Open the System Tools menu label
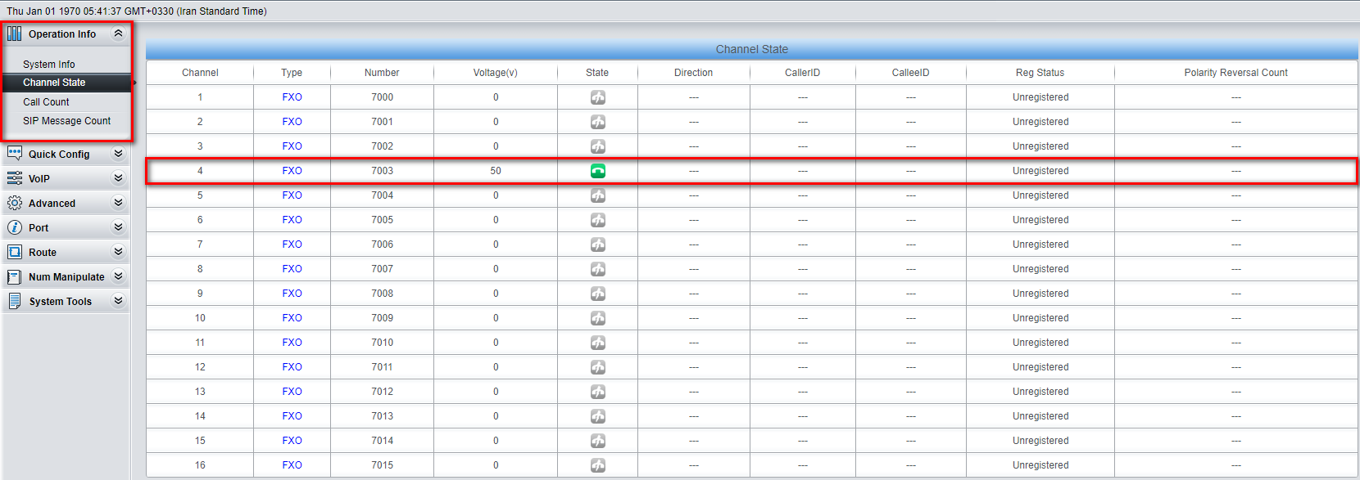 tap(61, 301)
